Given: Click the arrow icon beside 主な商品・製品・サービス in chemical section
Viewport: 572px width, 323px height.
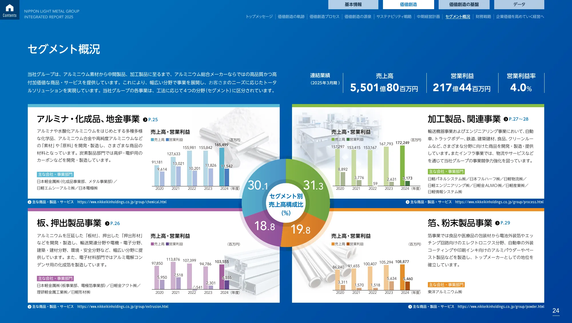Looking at the screenshot, I should click(29, 202).
